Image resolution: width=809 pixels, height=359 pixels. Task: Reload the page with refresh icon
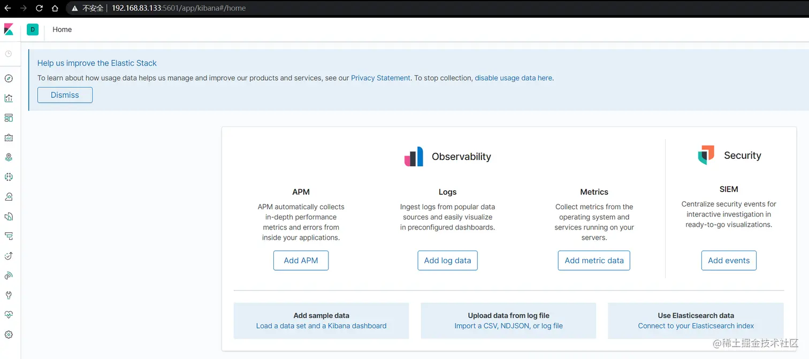[39, 8]
